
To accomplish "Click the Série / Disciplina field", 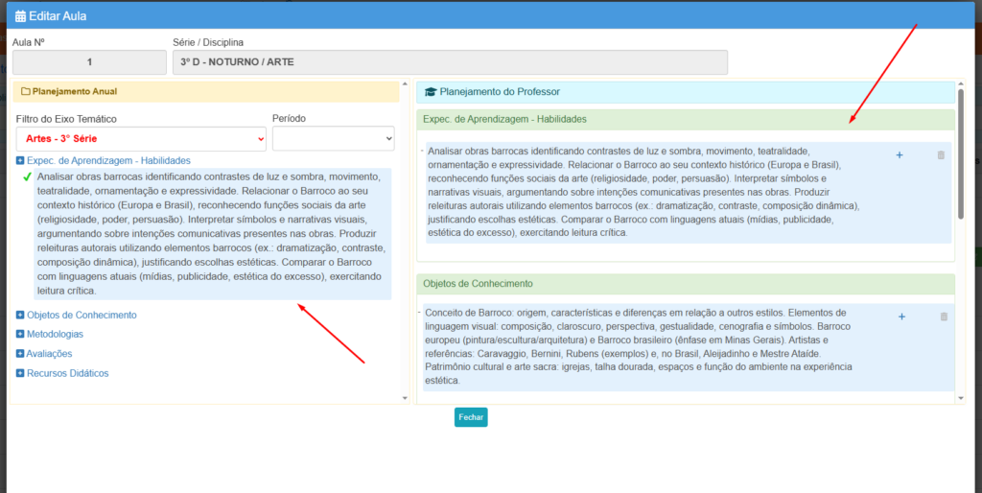I will click(x=449, y=62).
